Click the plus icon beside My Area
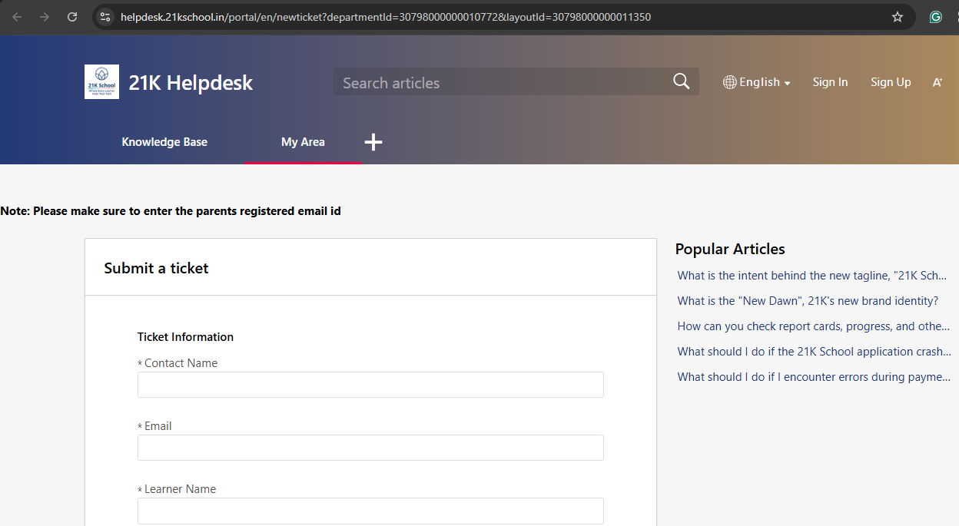The image size is (959, 526). (373, 142)
